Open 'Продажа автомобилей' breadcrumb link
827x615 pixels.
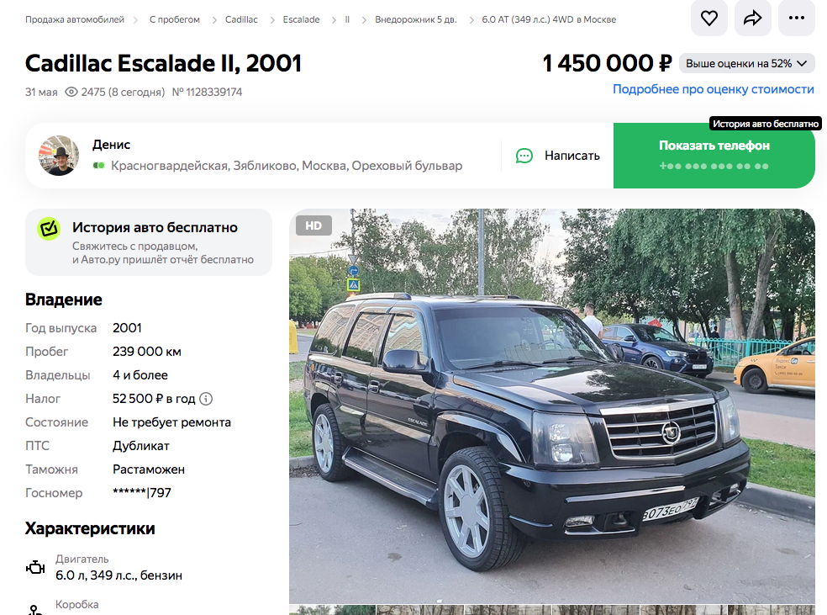[75, 19]
